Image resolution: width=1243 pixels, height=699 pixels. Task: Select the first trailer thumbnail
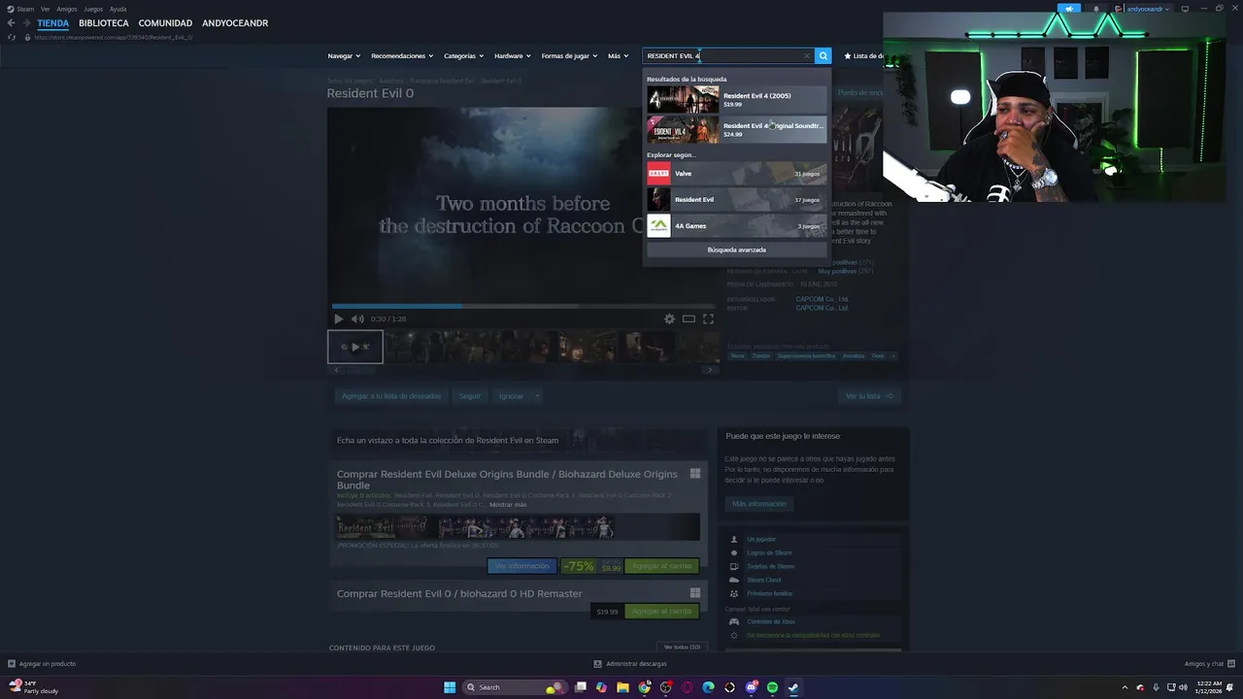tap(355, 347)
